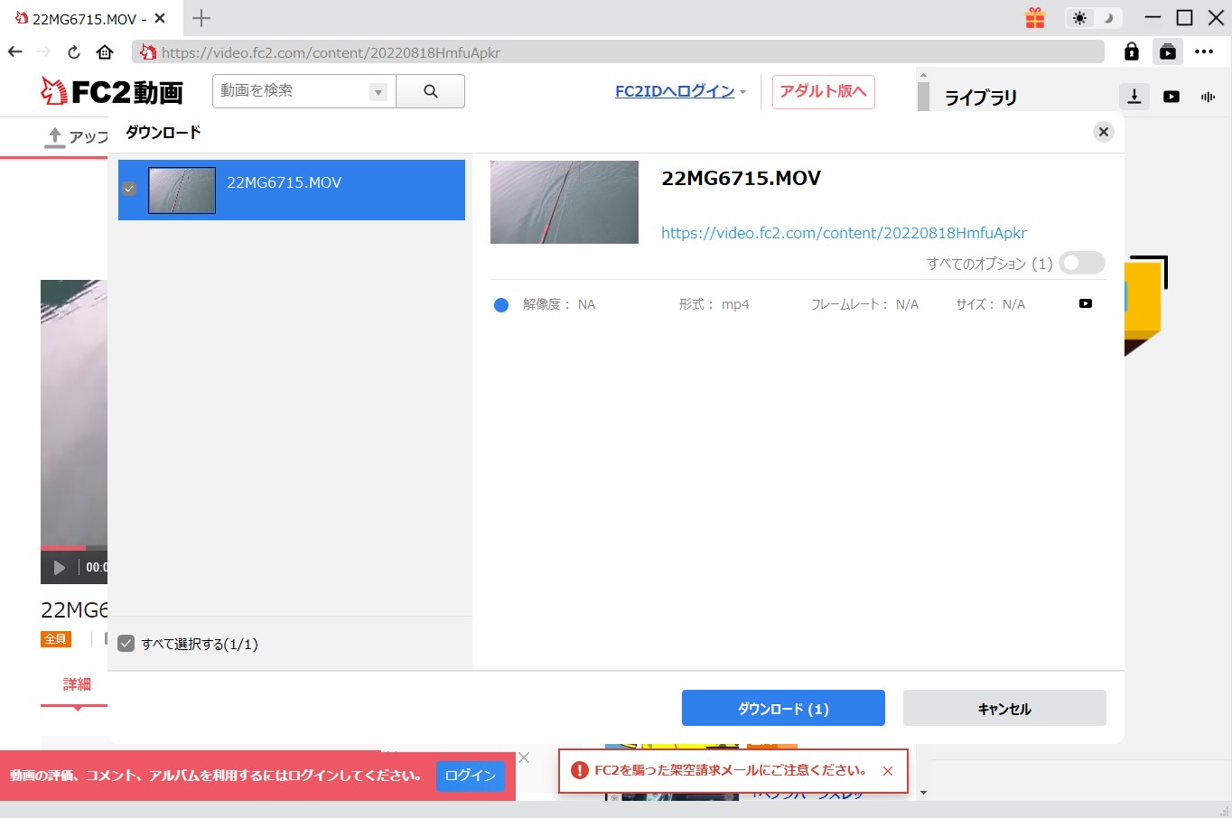Open the audio waveform icon in ライブラリ
1232x818 pixels.
click(1209, 97)
